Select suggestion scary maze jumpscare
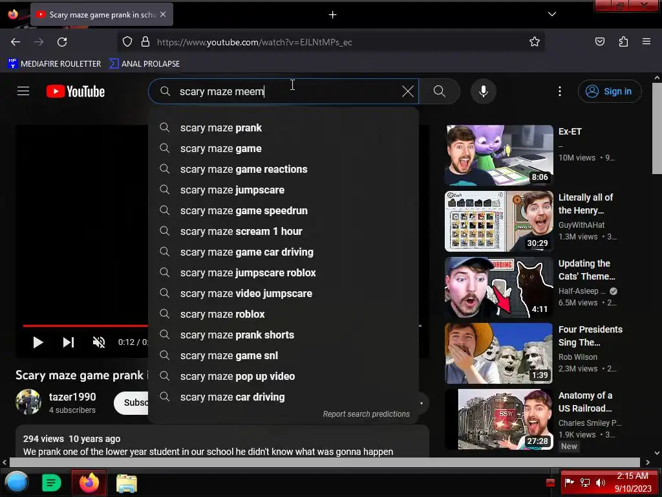The width and height of the screenshot is (662, 497). 283,190
